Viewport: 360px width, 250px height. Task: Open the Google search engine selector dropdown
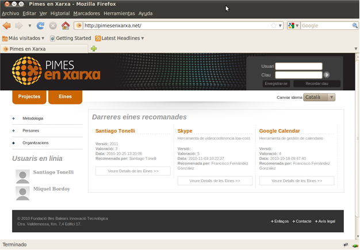(x=294, y=26)
